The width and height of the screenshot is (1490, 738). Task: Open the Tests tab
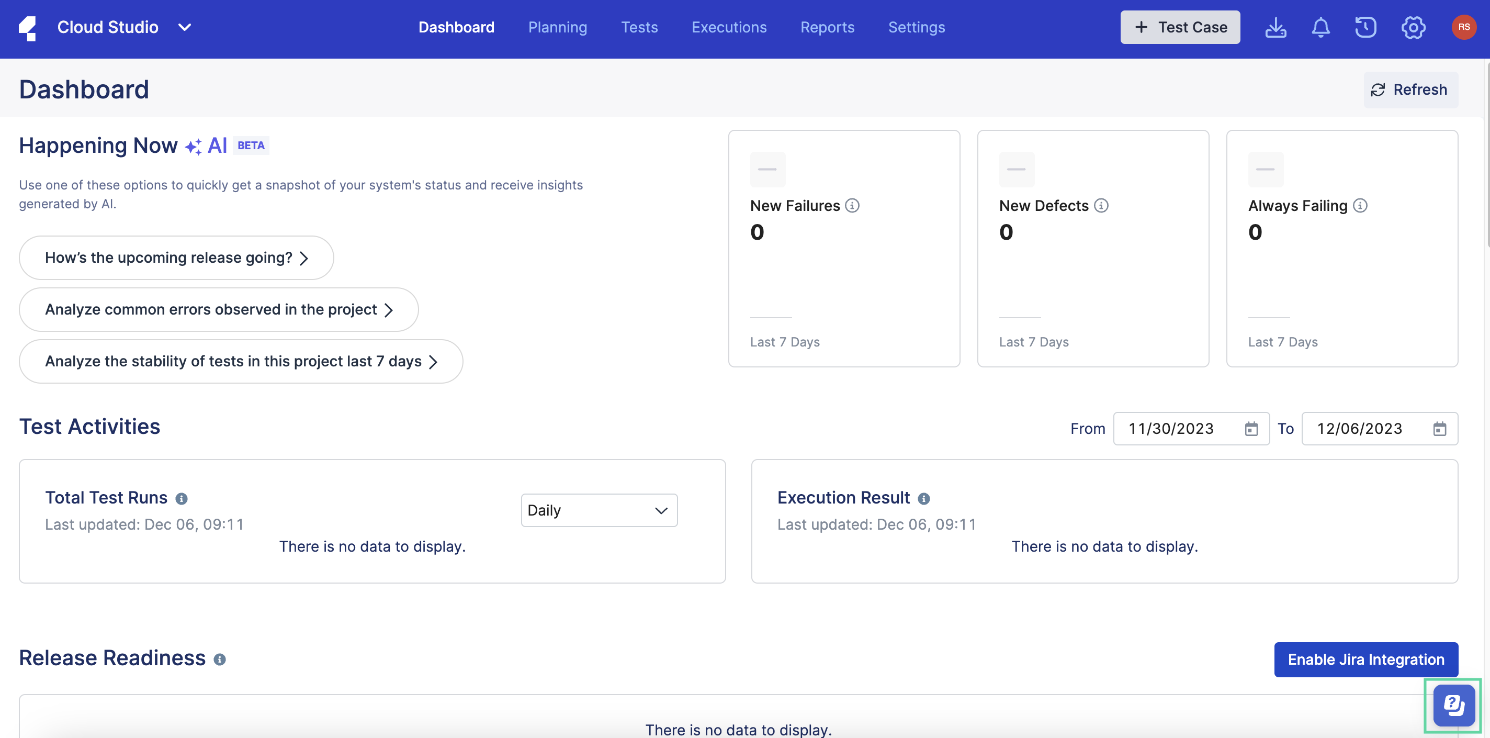coord(639,27)
